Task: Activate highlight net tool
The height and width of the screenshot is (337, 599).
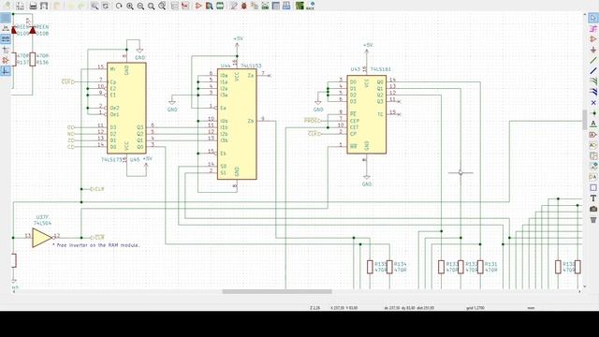Action: [593, 28]
